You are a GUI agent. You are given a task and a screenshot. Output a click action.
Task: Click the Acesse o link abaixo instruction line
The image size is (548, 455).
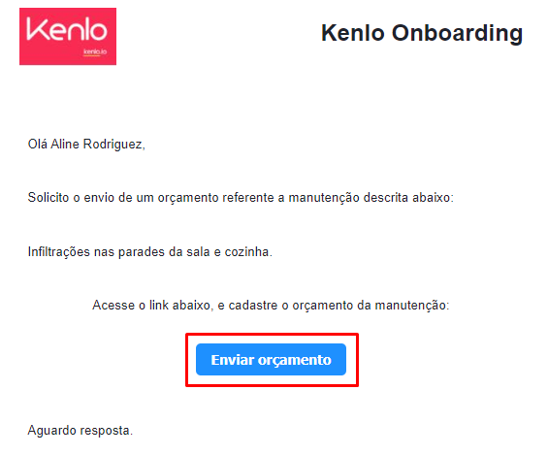pyautogui.click(x=271, y=305)
